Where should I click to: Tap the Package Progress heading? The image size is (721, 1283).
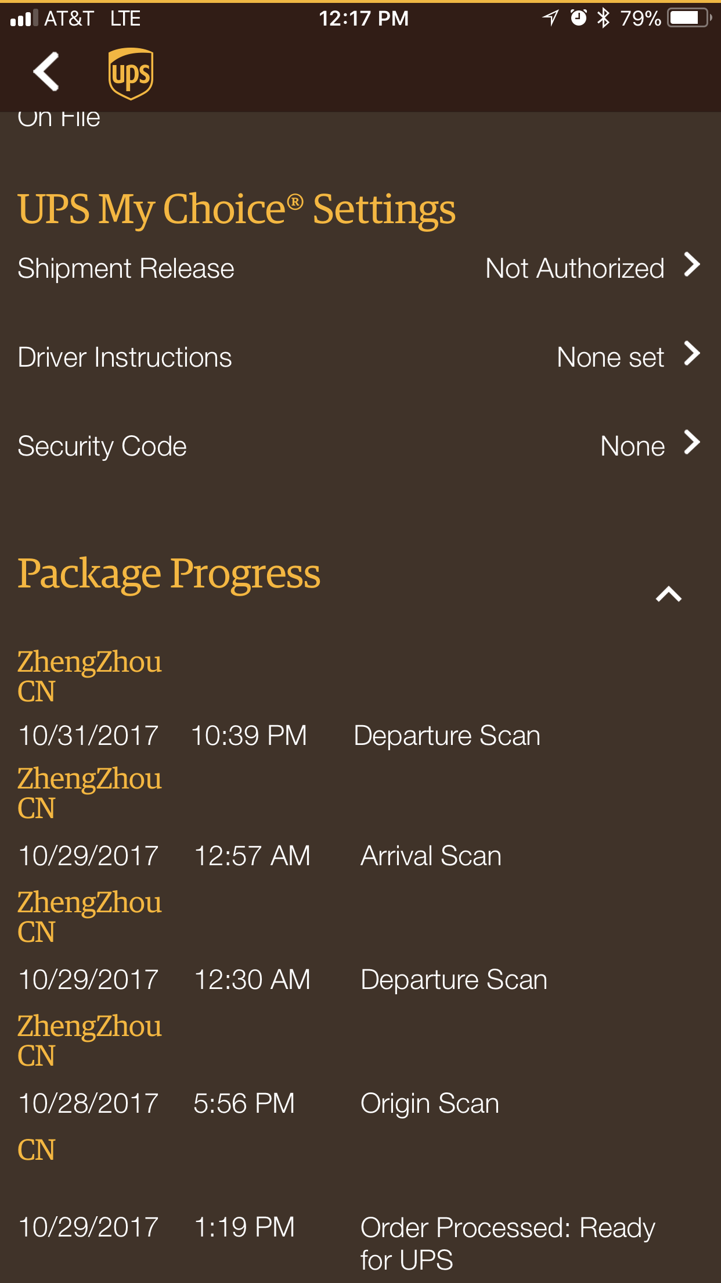click(x=169, y=574)
